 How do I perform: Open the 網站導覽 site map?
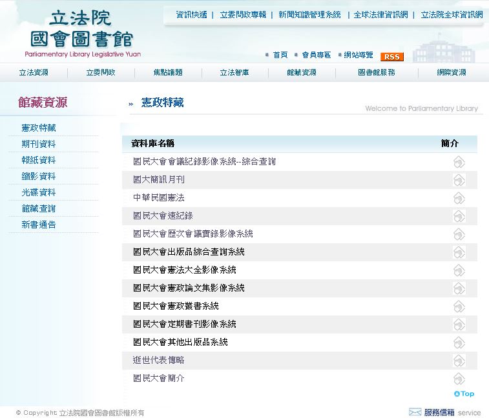359,55
